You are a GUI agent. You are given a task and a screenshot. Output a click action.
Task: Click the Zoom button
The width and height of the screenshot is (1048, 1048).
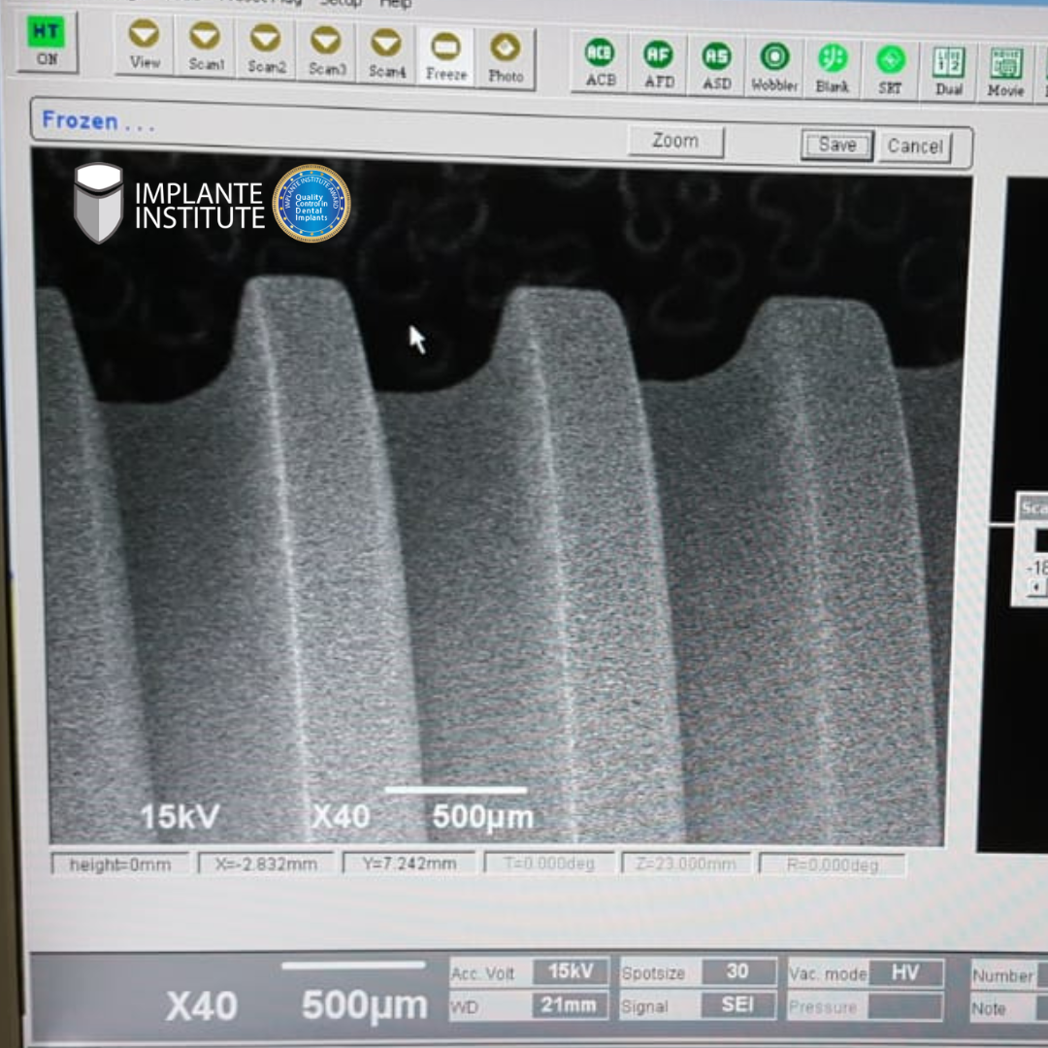pos(675,141)
